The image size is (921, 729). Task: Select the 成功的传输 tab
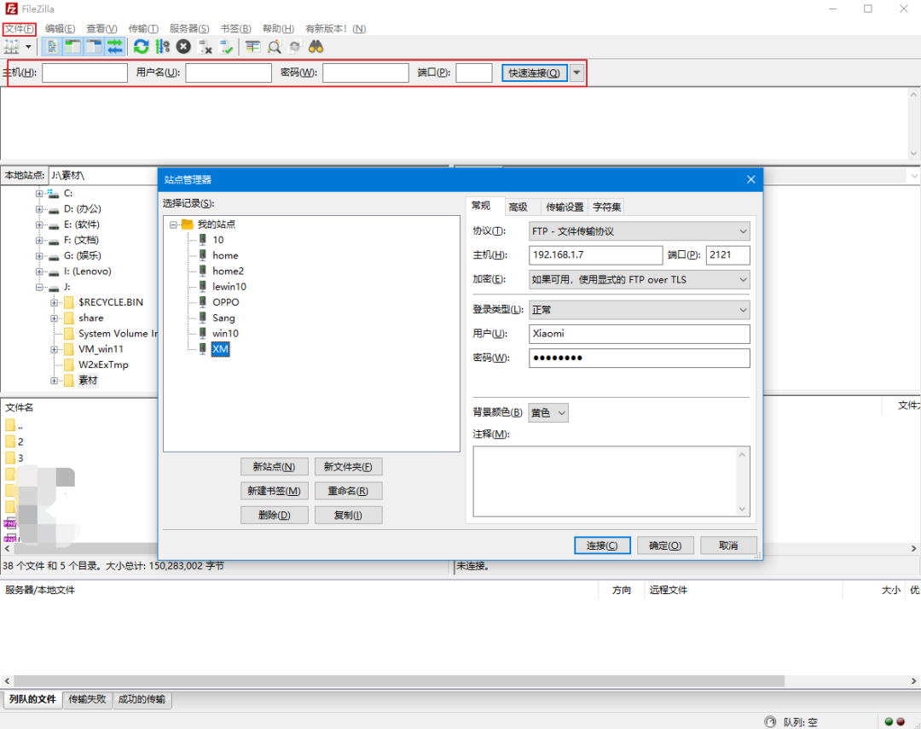point(142,700)
